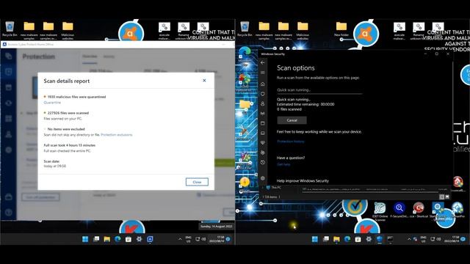Open Virus & threat protection shield

(263, 94)
